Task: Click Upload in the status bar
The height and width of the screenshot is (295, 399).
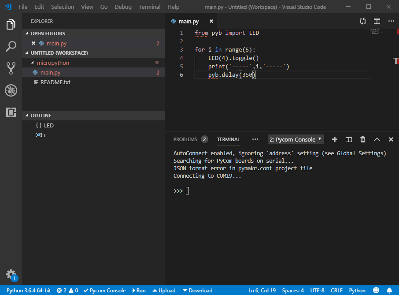Action: [164, 291]
